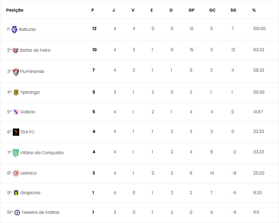The width and height of the screenshot is (279, 223).
Task: Click the Teixeira de Freitas crest icon
Action: tap(17, 212)
